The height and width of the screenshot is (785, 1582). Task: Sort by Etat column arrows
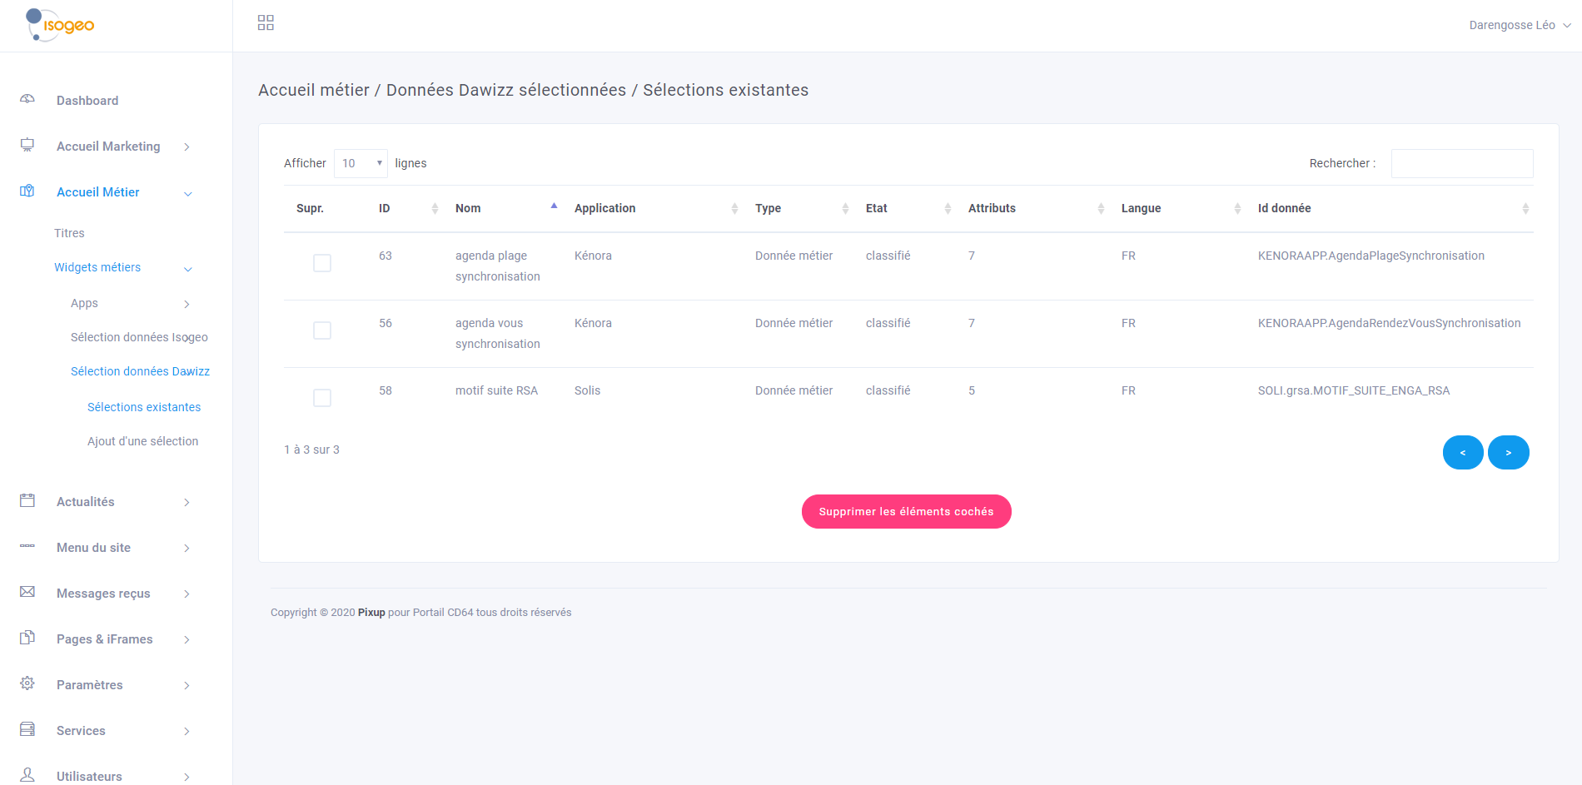(948, 208)
